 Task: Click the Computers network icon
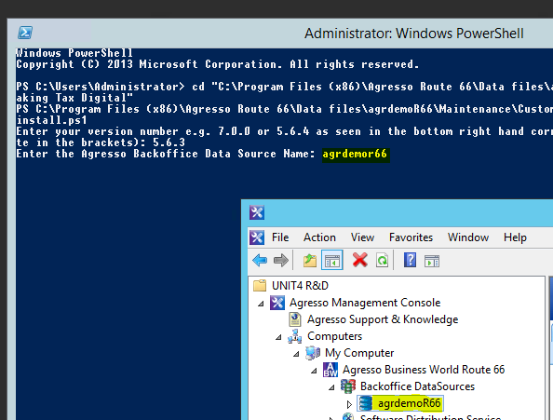[x=295, y=336]
